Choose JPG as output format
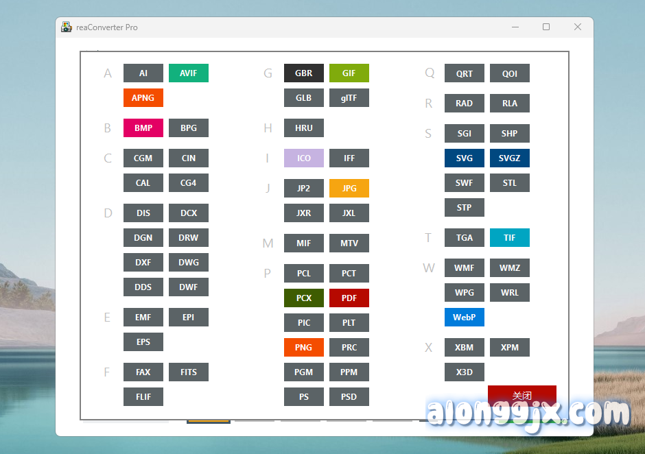Viewport: 645px width, 454px height. coord(349,189)
